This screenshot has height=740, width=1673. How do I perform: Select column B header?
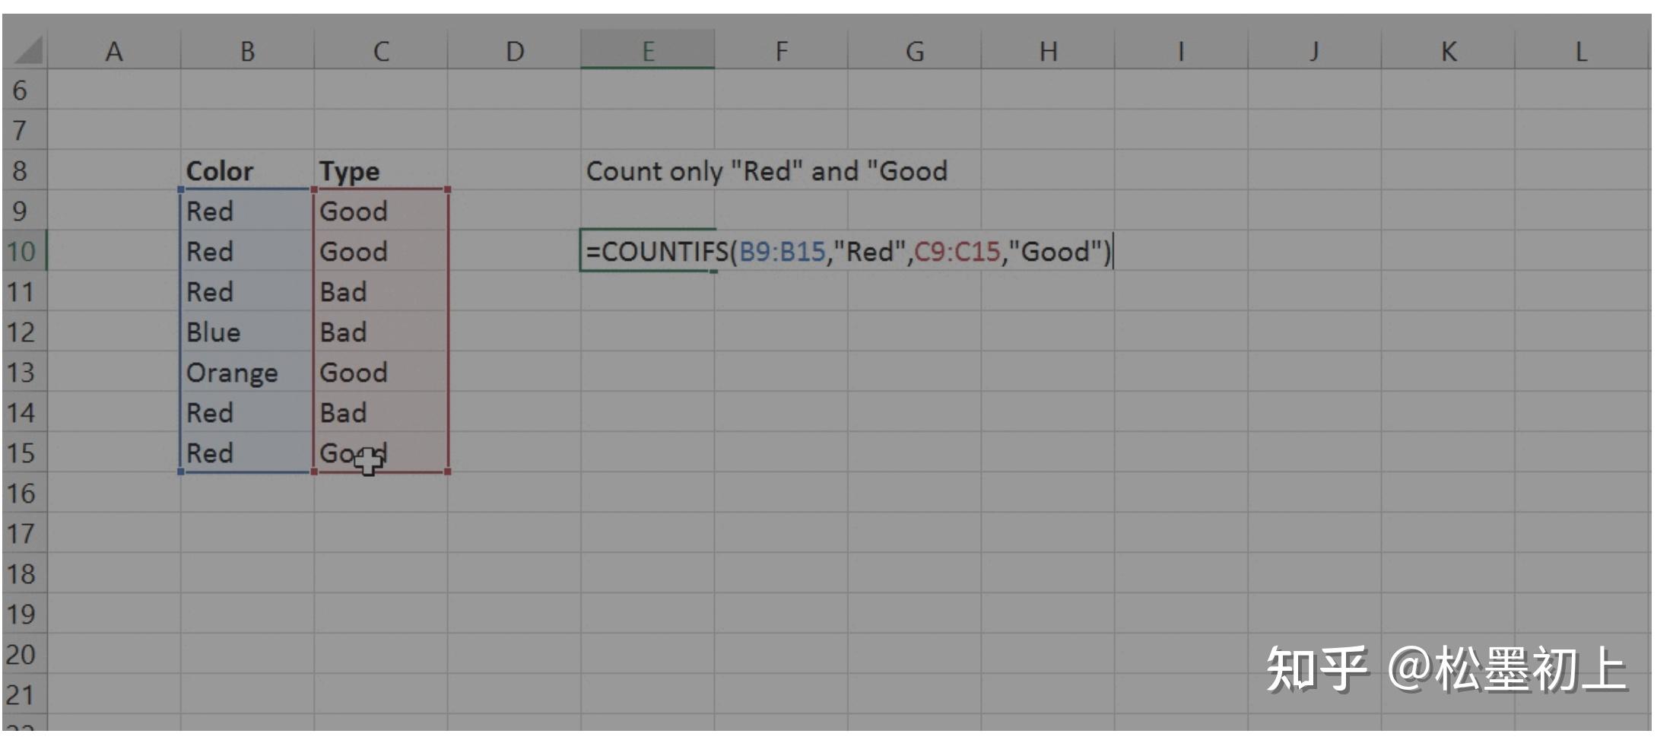[x=246, y=49]
